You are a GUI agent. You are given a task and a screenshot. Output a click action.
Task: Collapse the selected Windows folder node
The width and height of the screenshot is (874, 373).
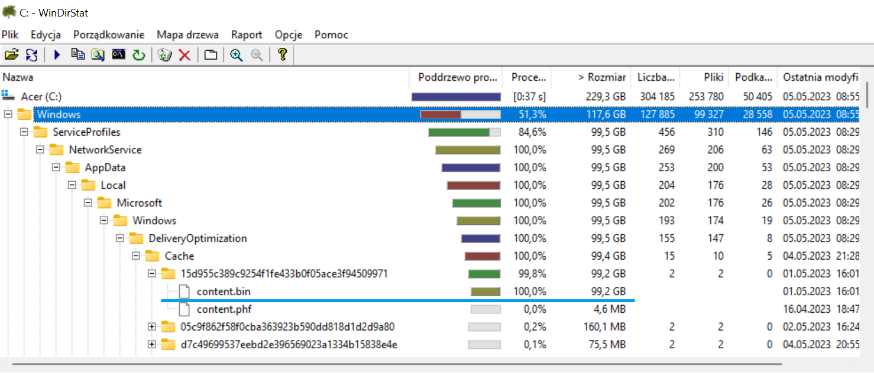(8, 114)
